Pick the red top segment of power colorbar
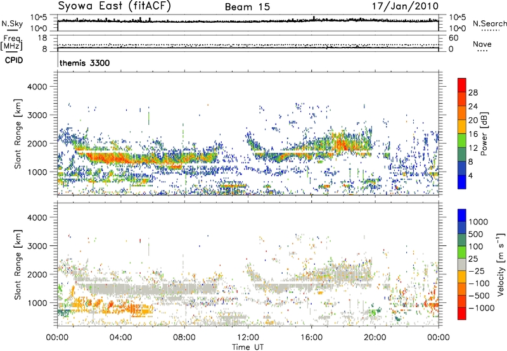This screenshot has width=507, height=351. coord(462,85)
